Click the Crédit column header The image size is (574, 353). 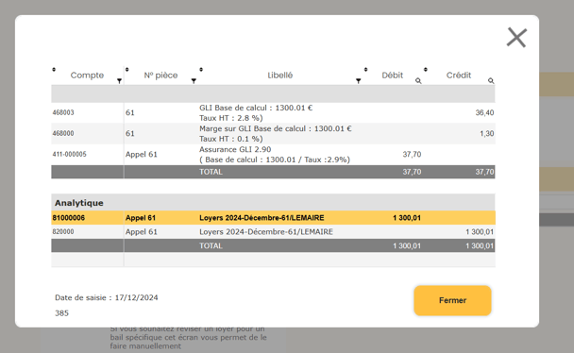click(x=459, y=76)
